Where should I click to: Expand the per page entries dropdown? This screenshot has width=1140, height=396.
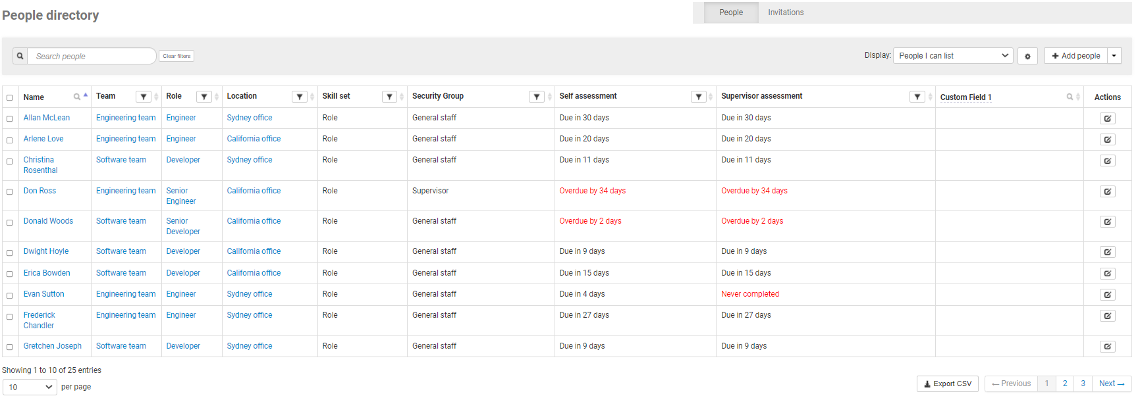pos(30,387)
